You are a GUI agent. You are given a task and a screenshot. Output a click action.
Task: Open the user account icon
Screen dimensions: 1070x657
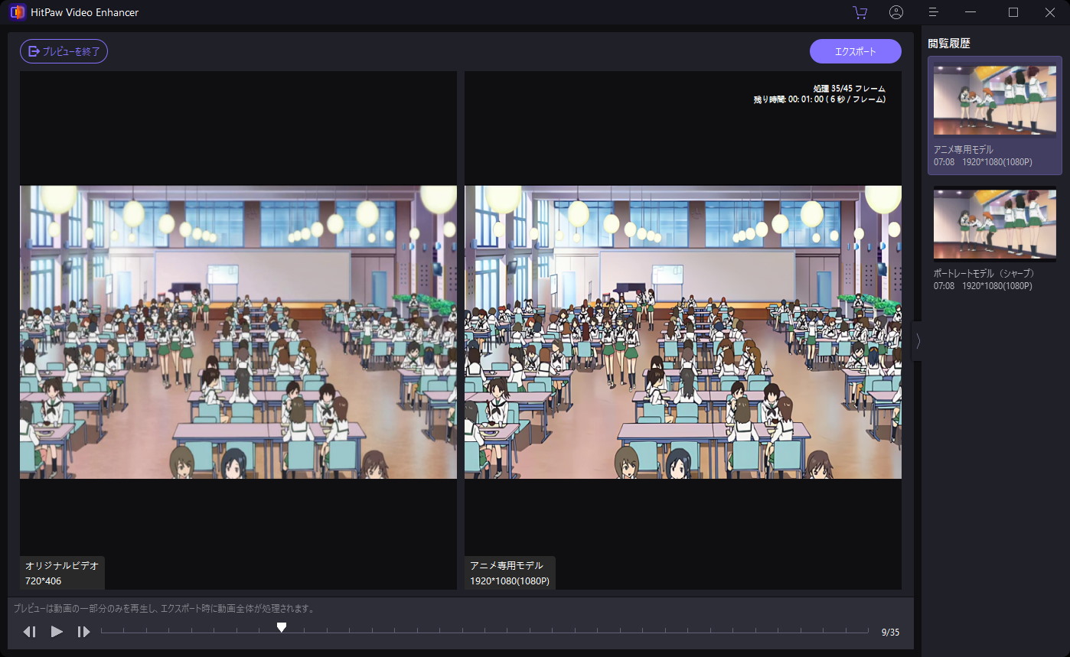[896, 12]
